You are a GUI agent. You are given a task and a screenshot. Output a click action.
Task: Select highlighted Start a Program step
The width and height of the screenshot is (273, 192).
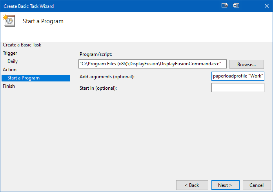[36, 78]
